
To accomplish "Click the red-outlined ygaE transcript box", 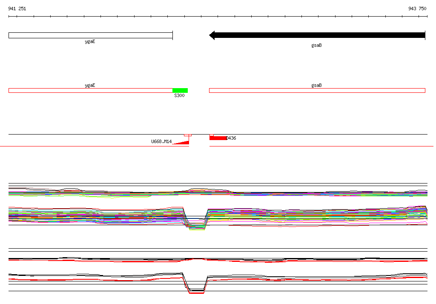I will click(91, 90).
